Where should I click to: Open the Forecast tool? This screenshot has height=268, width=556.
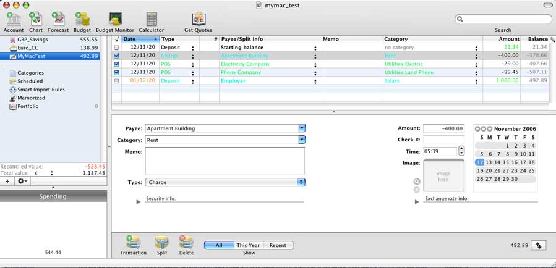[58, 19]
